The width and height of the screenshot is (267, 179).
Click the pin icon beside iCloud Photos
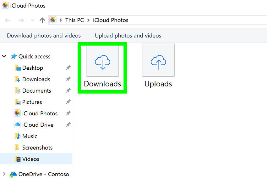68,113
